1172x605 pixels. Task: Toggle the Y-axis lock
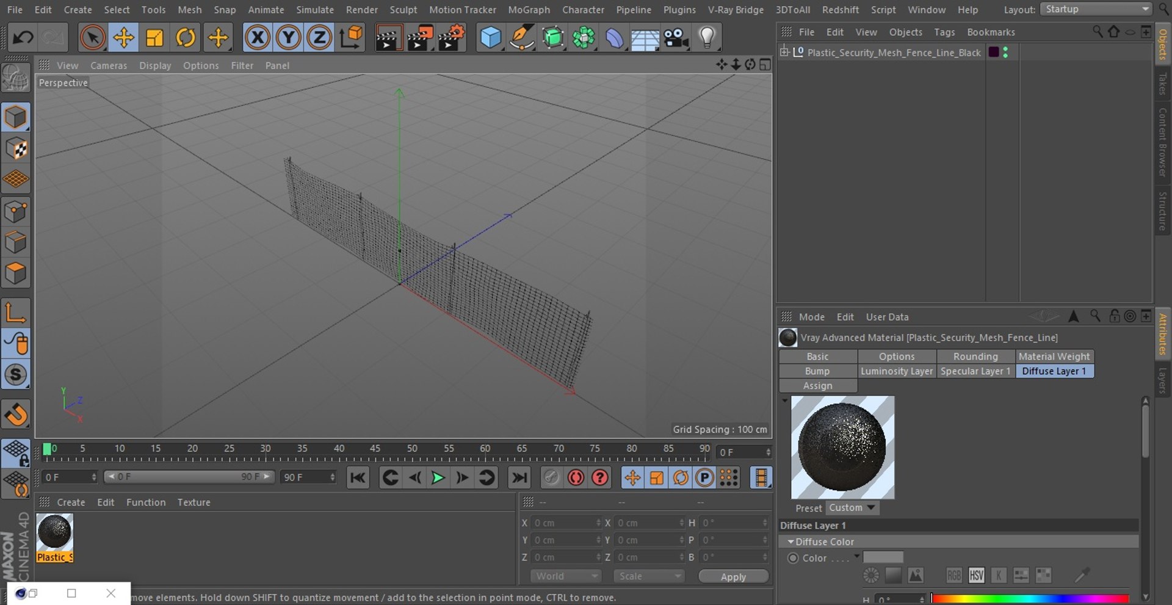pyautogui.click(x=288, y=38)
